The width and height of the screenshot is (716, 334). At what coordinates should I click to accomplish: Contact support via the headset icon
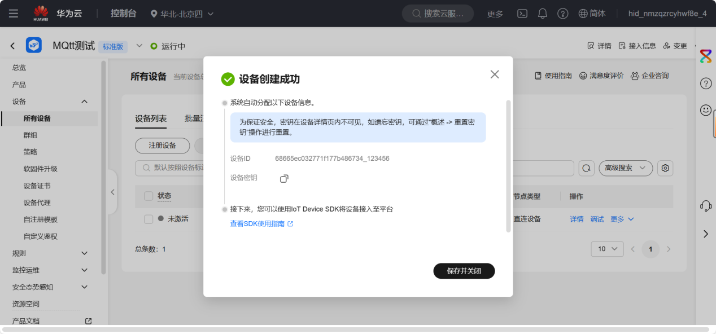click(706, 206)
